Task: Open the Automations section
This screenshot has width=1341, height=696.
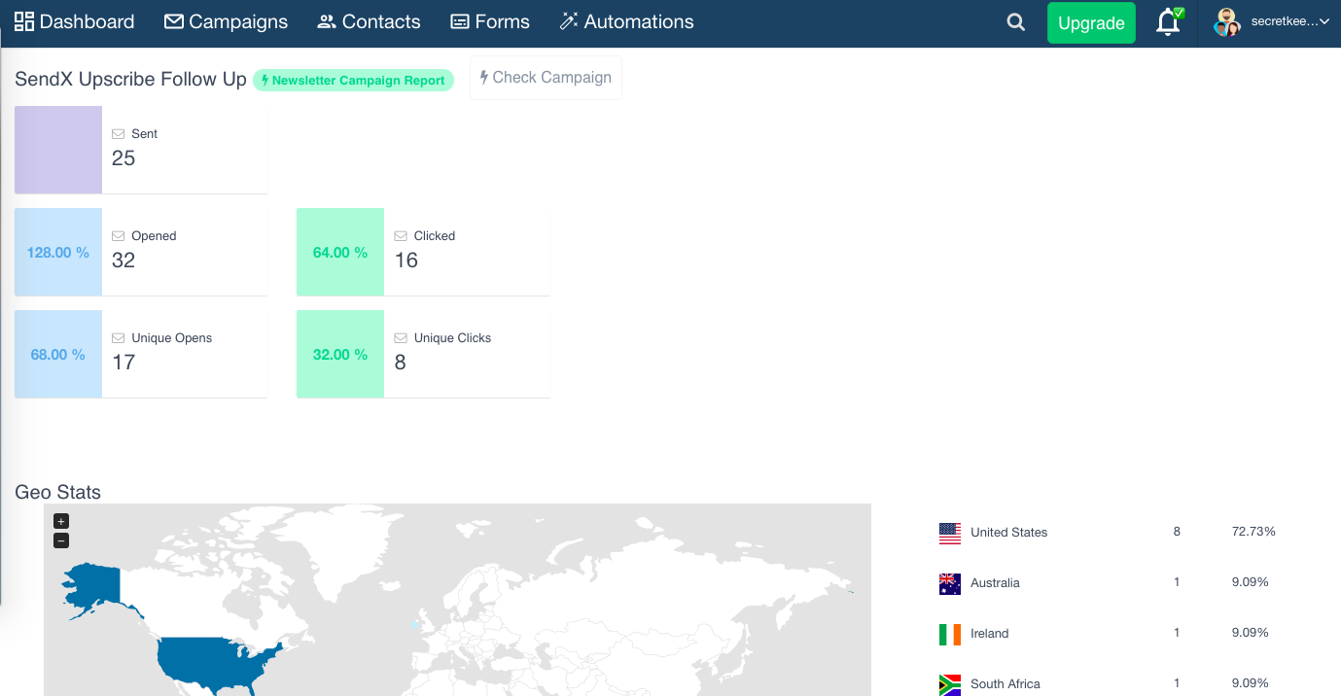Action: coord(626,21)
